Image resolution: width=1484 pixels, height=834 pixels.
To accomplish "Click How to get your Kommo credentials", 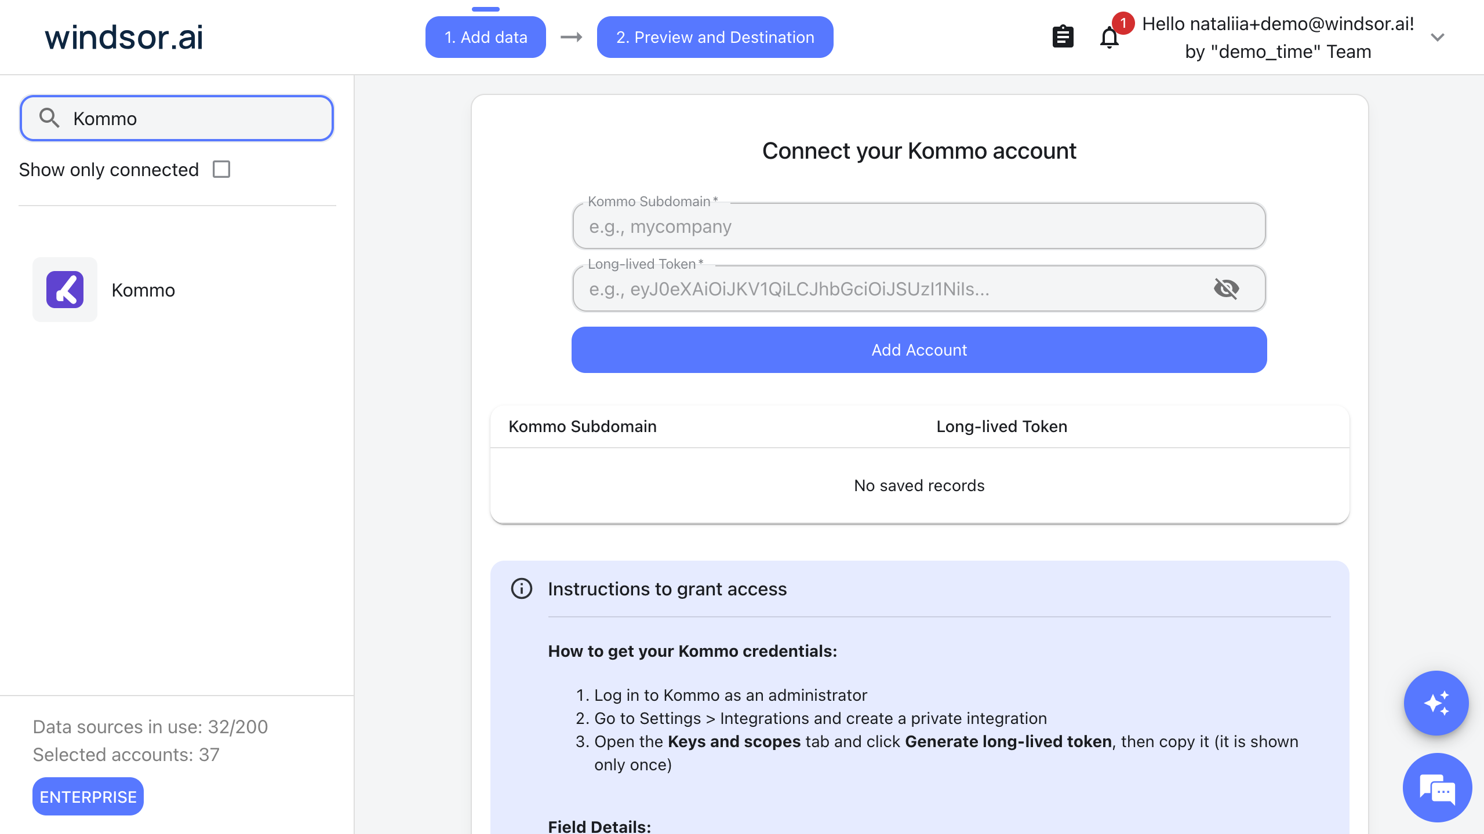I will 693,651.
